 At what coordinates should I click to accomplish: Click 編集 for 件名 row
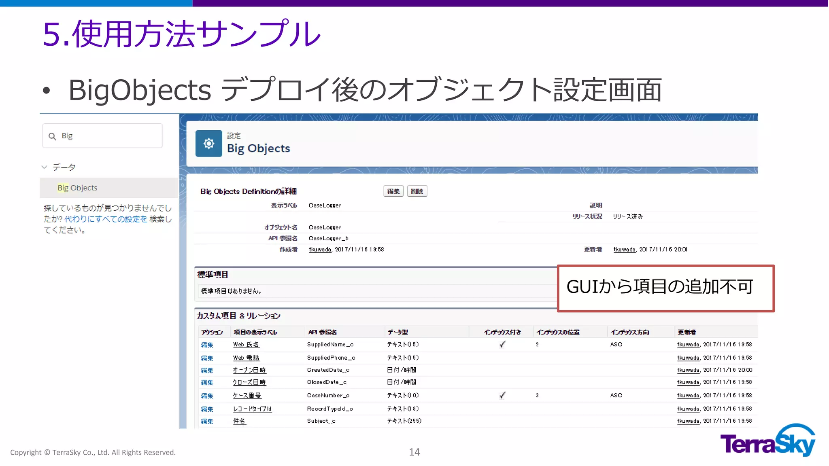[x=207, y=422]
